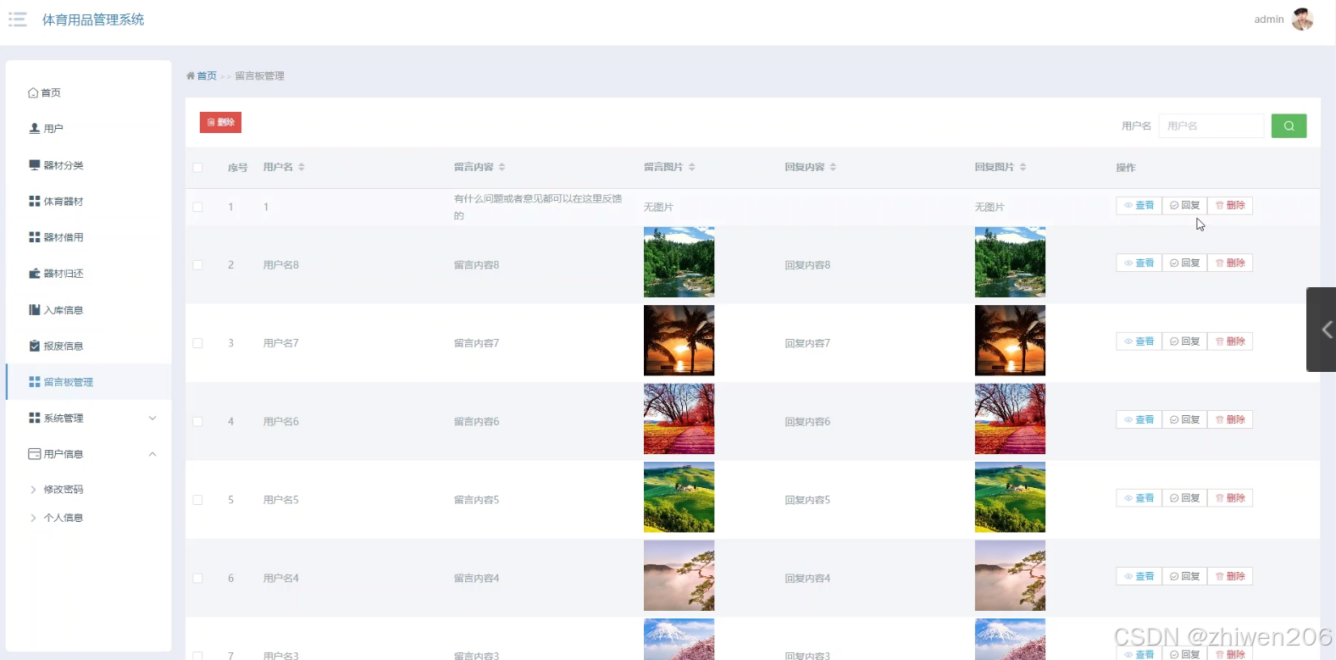Open 留言图片 thumbnail for 用户名4
Image resolution: width=1336 pixels, height=660 pixels.
(679, 575)
